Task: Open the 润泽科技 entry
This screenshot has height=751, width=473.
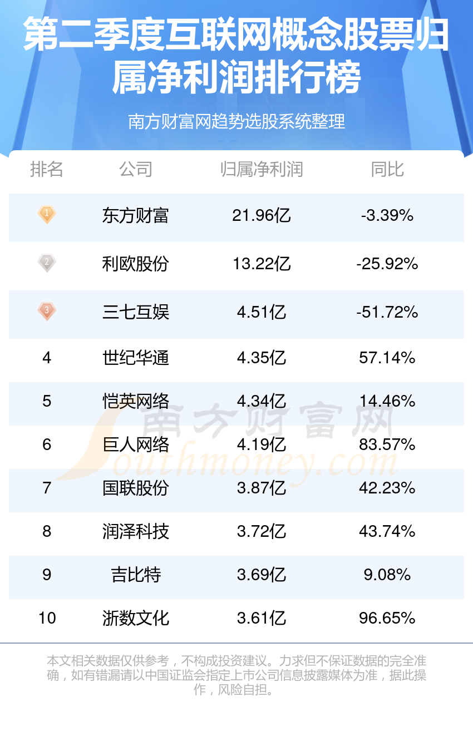Action: (x=136, y=531)
